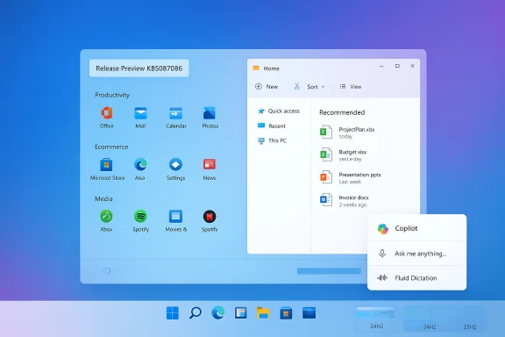This screenshot has height=337, width=505.
Task: Open the Xbox app icon
Action: click(x=106, y=217)
